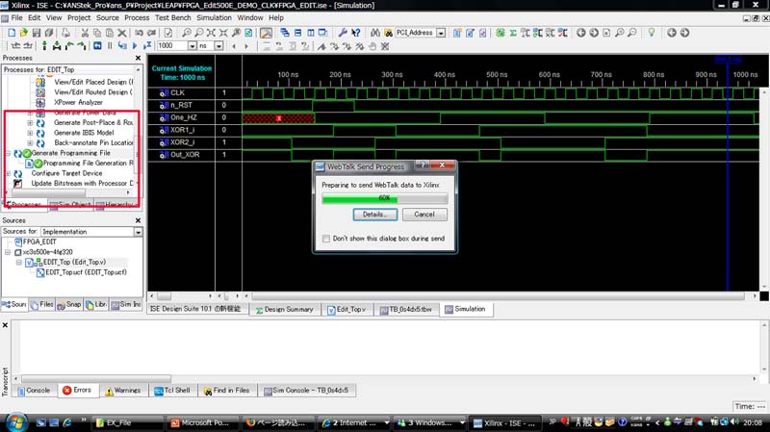Click the Delete X toolbar icon

(x=122, y=33)
